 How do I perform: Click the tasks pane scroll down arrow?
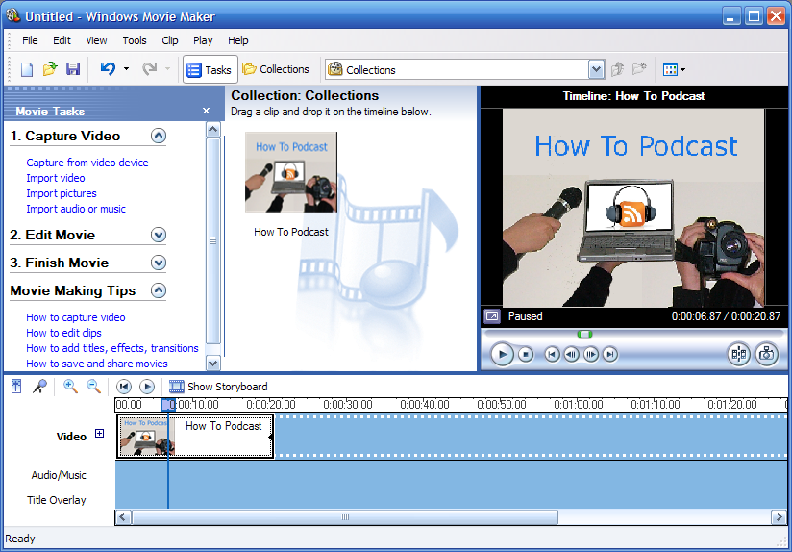coord(213,363)
